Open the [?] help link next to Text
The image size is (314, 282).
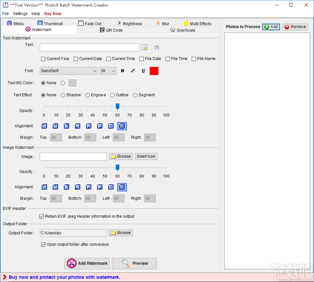click(157, 47)
